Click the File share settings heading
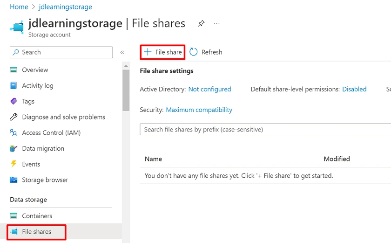This screenshot has height=243, width=391. (167, 71)
